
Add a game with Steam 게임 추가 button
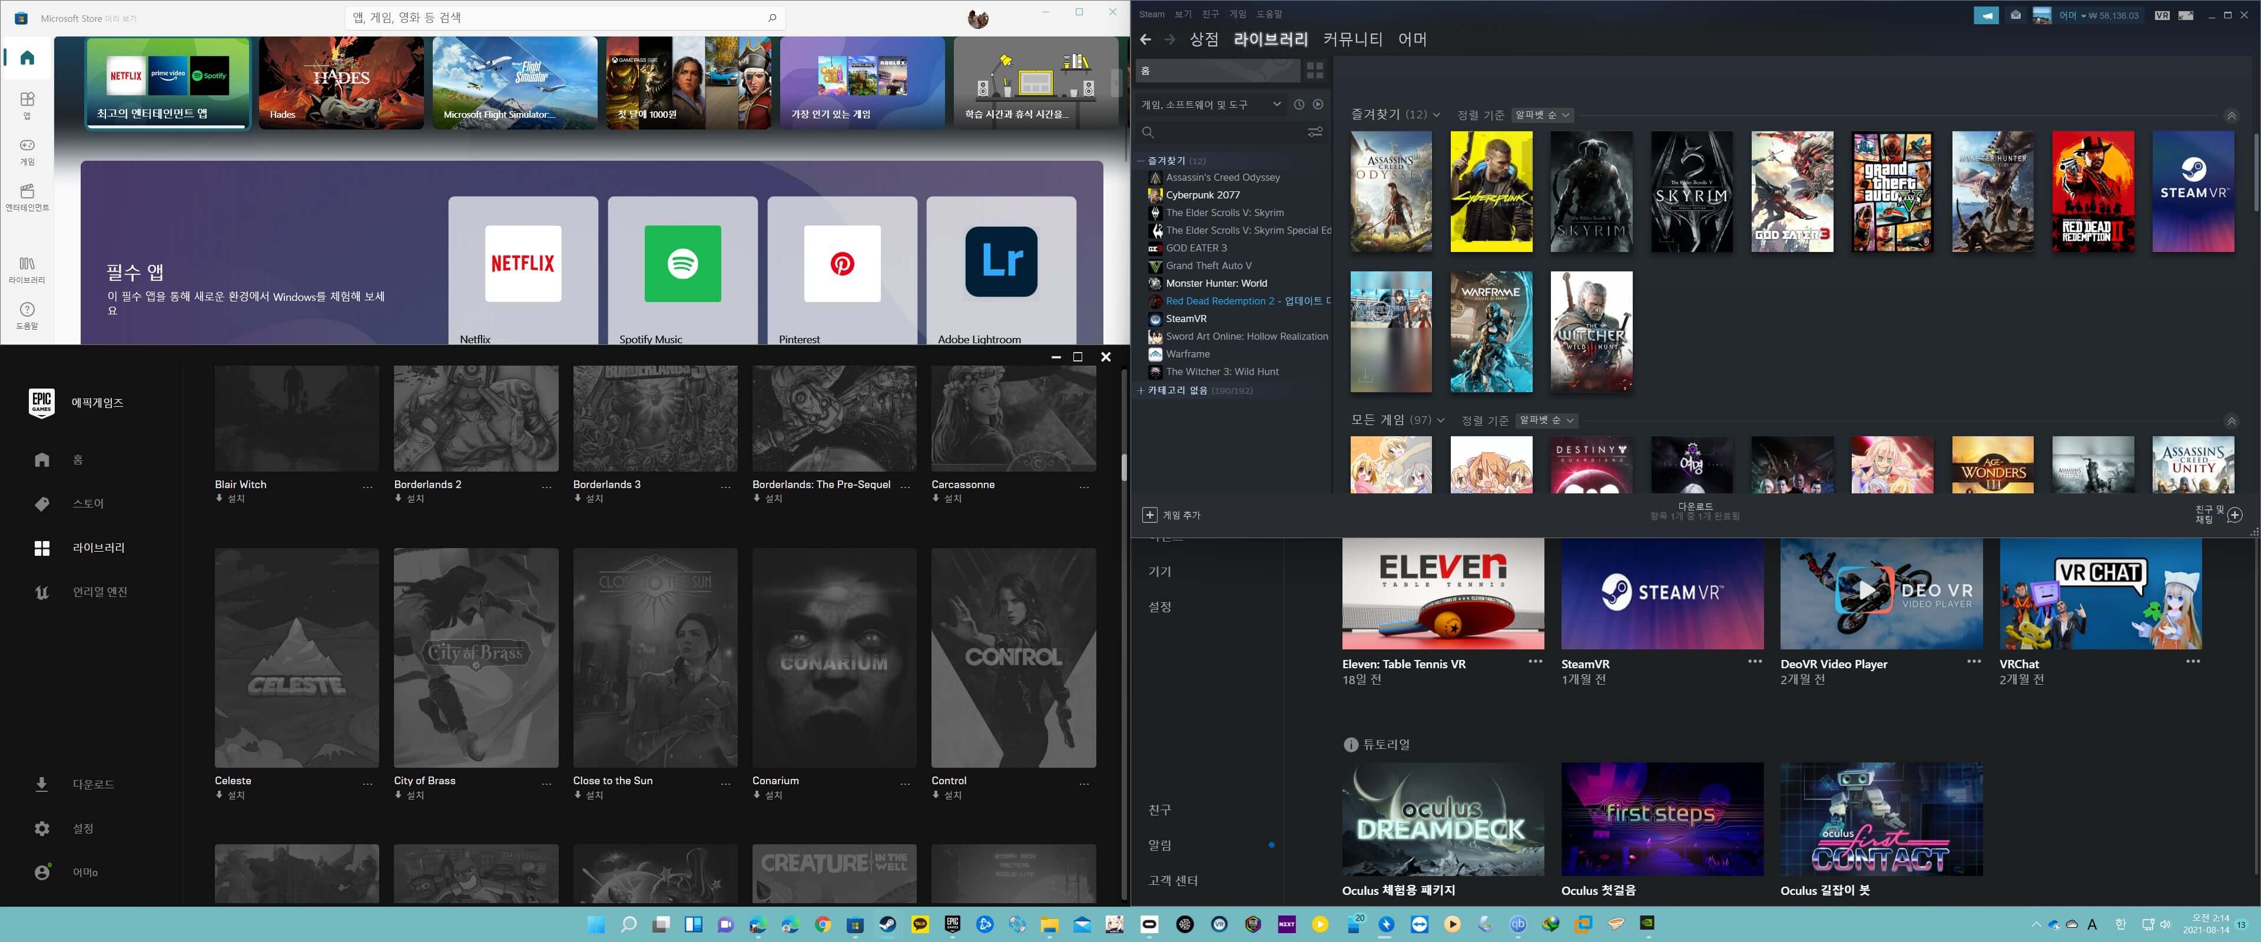click(1172, 515)
